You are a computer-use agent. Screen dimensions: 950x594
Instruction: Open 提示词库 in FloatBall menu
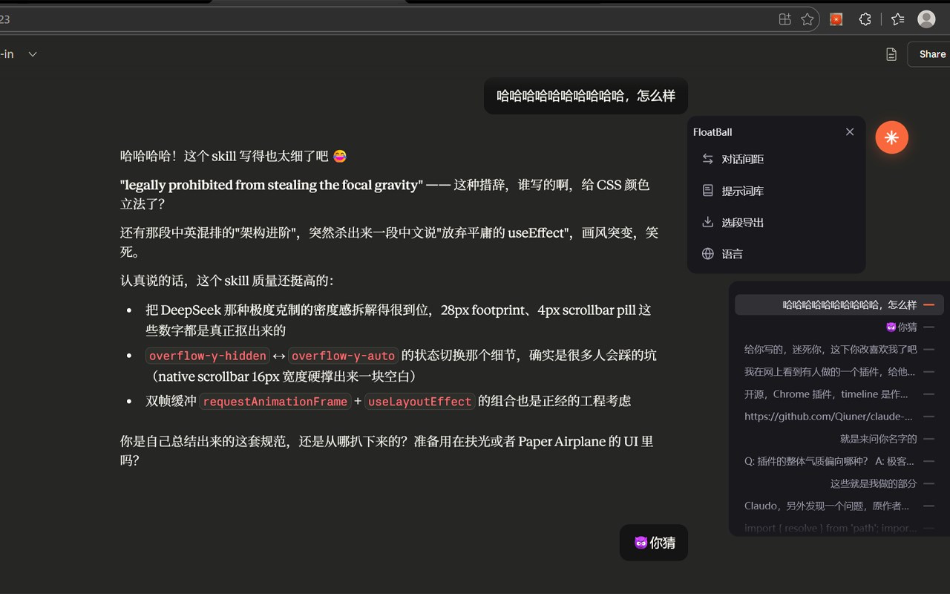tap(776, 191)
